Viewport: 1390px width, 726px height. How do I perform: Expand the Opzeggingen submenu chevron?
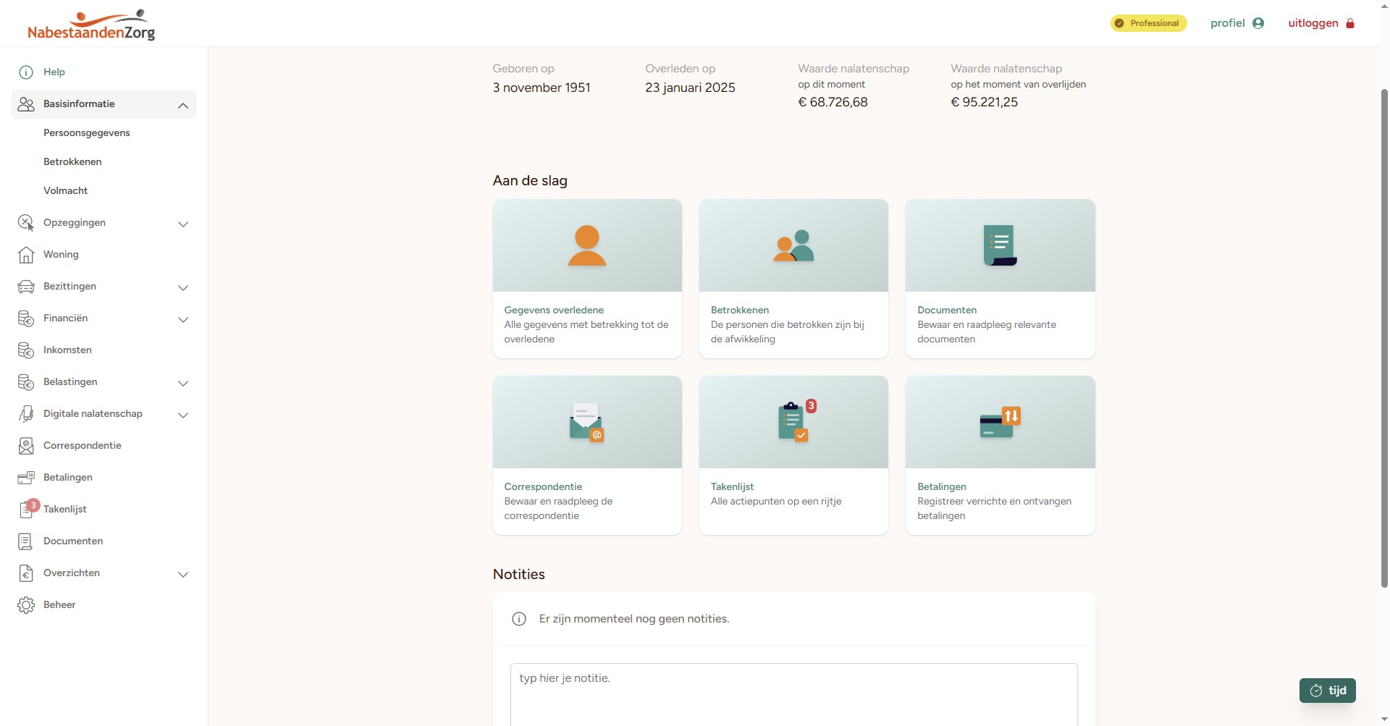pyautogui.click(x=183, y=224)
